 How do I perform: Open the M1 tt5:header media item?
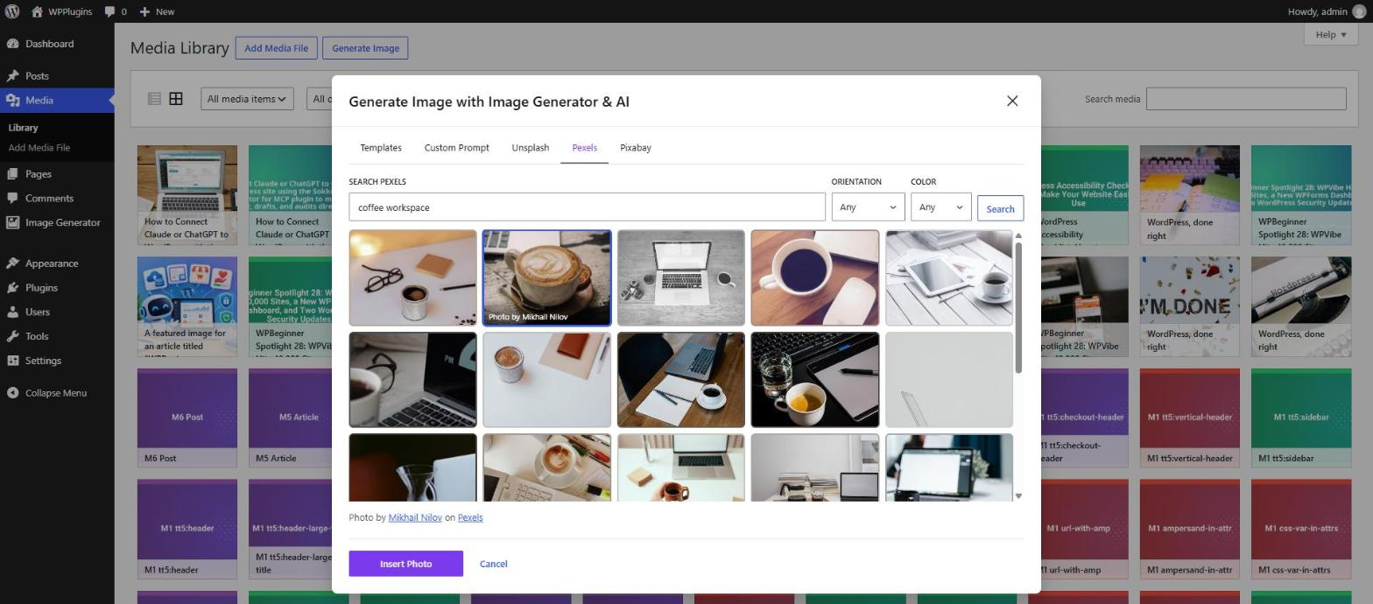coord(187,529)
